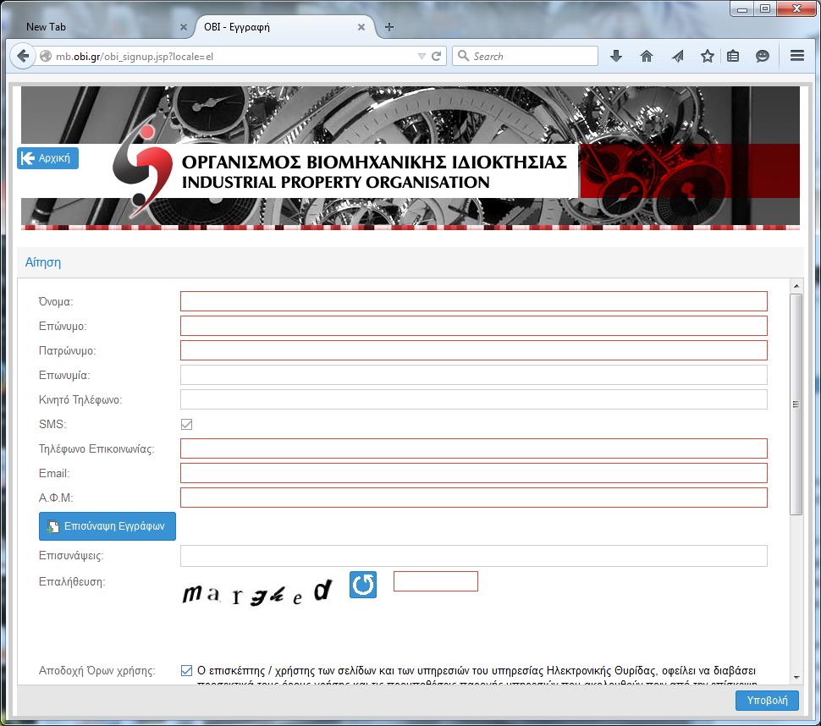Minimize the browser window
The height and width of the screenshot is (726, 821).
point(742,8)
